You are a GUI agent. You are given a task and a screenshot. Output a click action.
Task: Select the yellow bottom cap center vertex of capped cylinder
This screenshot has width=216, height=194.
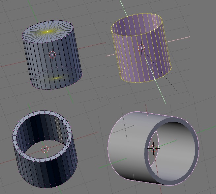coord(56,78)
